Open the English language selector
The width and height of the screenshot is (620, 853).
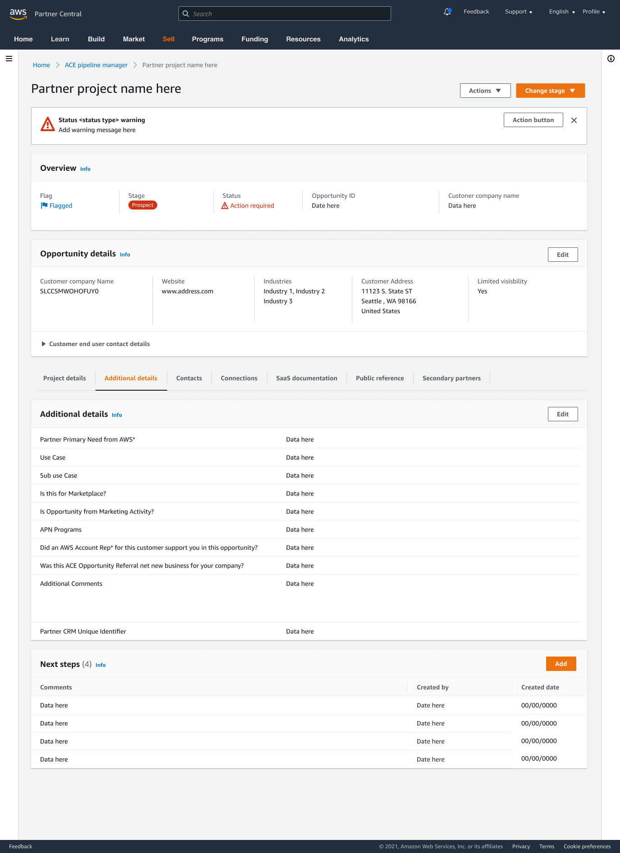click(562, 12)
